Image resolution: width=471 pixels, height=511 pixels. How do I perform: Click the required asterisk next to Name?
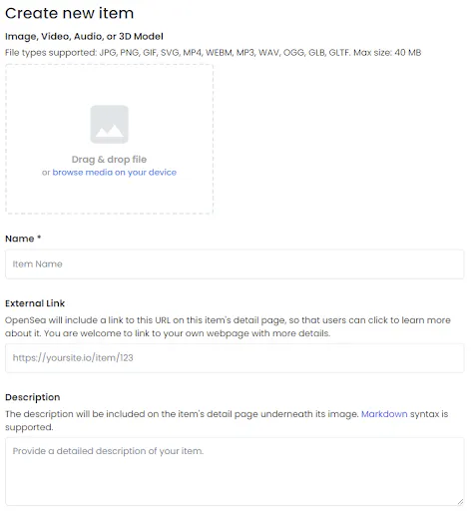pos(39,238)
